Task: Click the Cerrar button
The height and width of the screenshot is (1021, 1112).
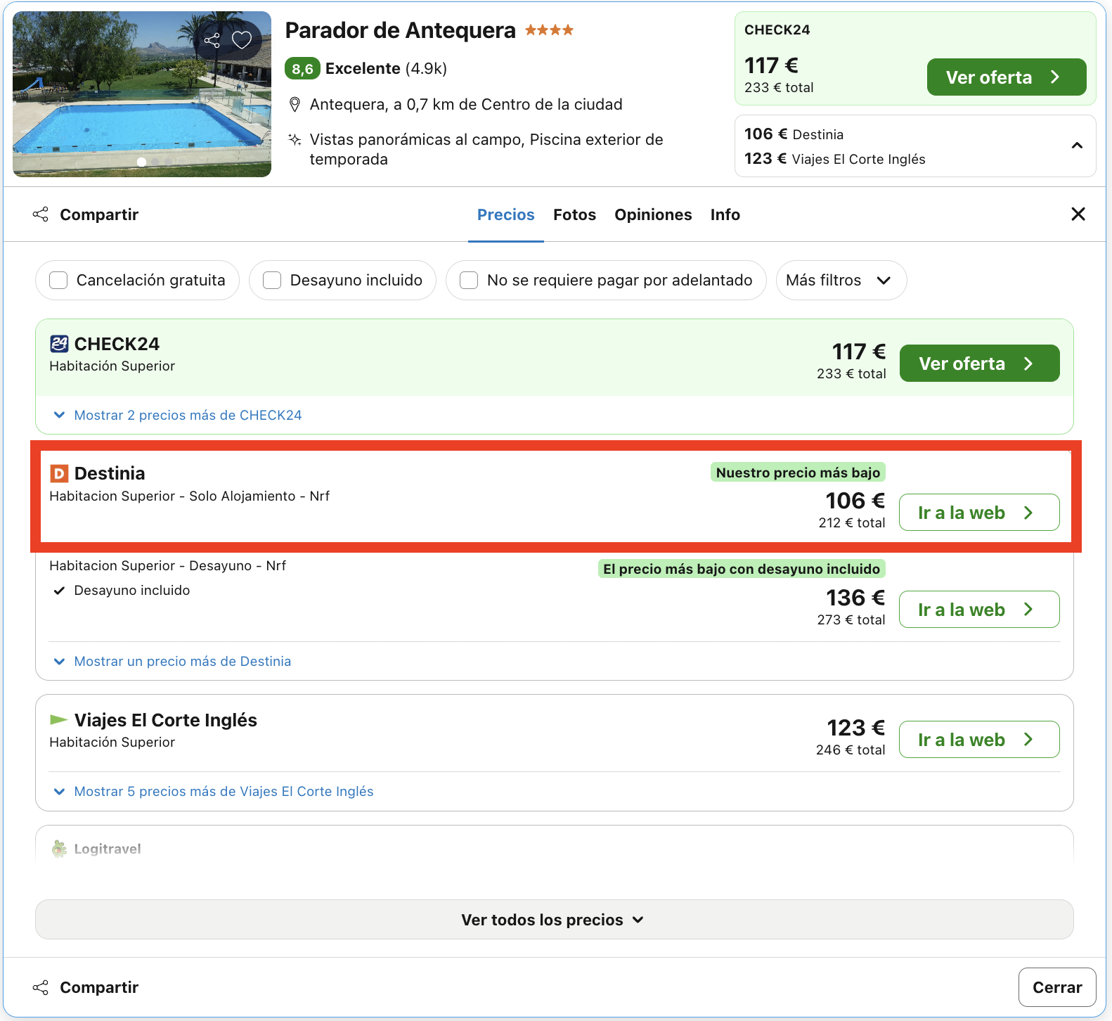Action: 1057,987
